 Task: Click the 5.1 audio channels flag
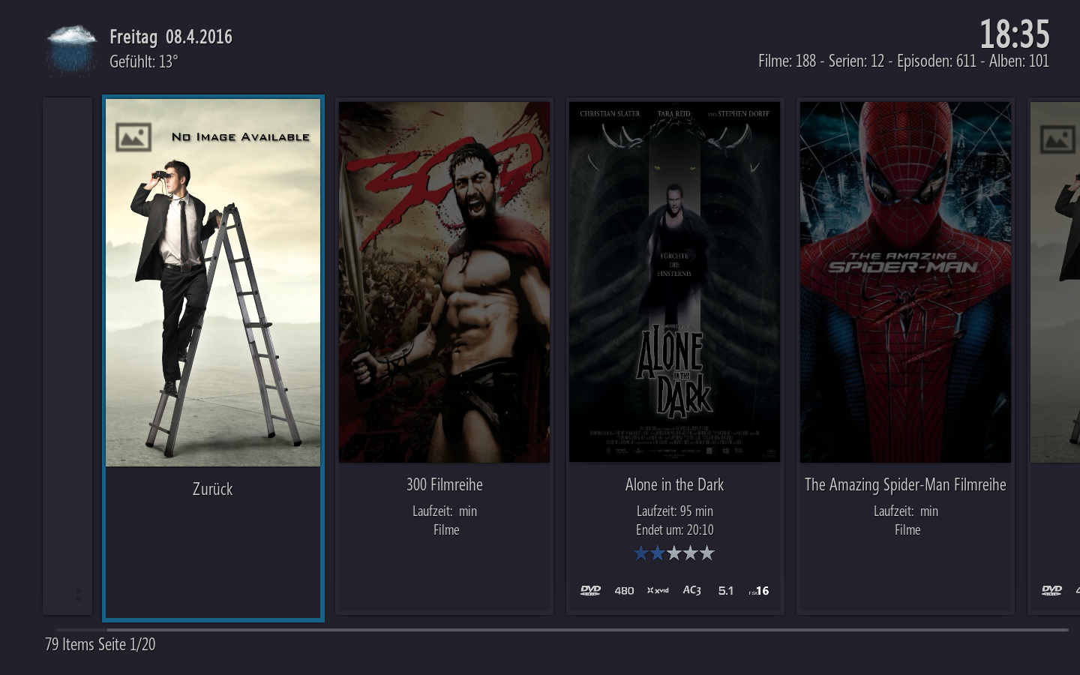click(x=725, y=591)
